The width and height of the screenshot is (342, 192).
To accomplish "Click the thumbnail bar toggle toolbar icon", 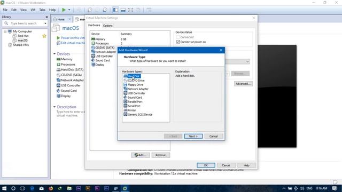I will (123, 10).
